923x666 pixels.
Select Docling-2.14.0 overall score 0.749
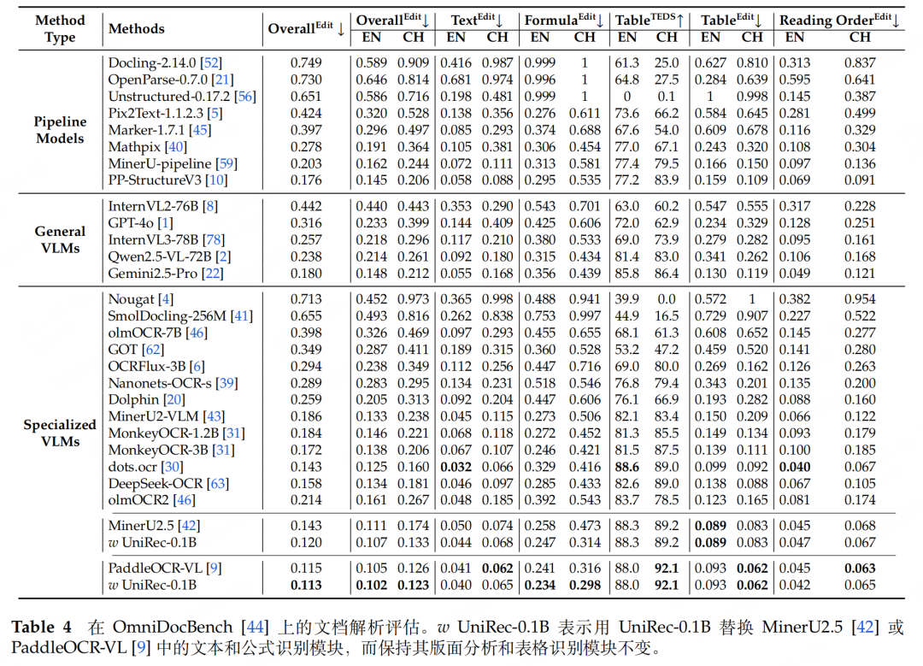pos(306,63)
